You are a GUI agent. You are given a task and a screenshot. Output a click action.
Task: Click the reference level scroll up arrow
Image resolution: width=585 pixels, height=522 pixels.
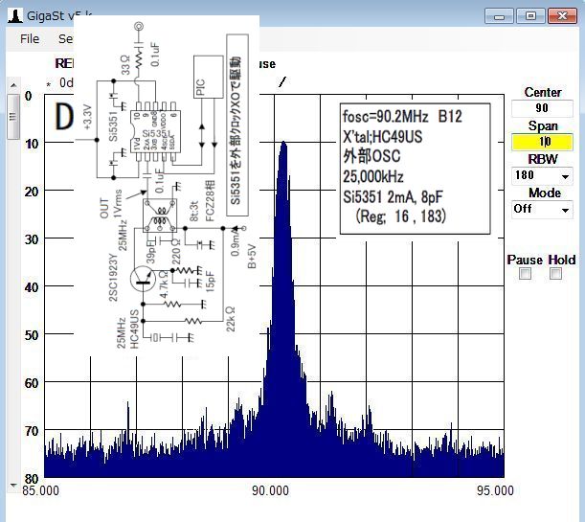click(x=13, y=85)
